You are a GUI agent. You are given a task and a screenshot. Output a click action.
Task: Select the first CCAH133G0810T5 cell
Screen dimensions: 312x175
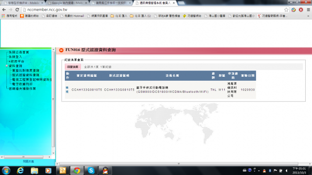click(x=87, y=89)
